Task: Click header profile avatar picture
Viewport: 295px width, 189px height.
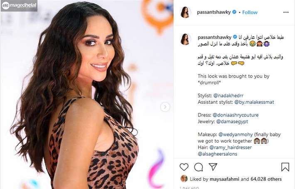Action: click(185, 12)
